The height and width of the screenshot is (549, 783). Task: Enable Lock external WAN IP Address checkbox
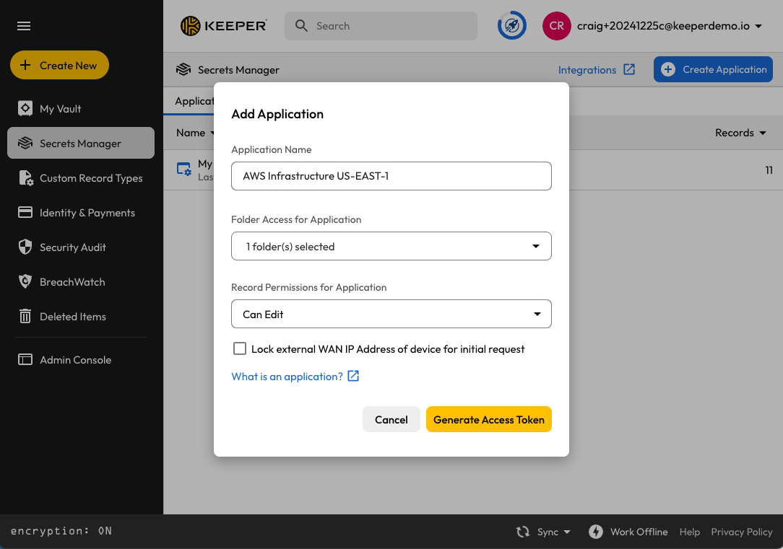click(x=240, y=349)
